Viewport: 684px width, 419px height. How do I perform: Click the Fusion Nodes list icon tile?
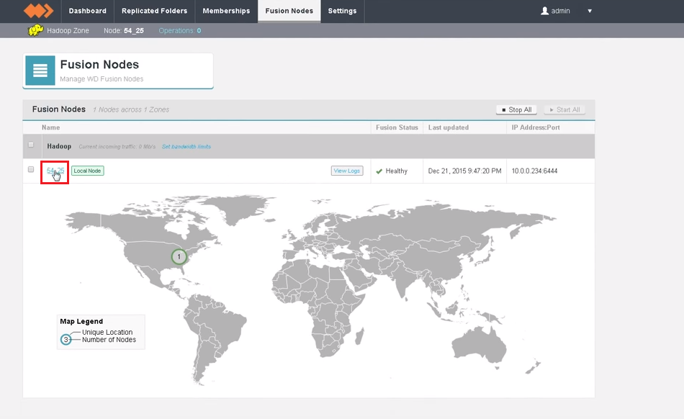40,71
